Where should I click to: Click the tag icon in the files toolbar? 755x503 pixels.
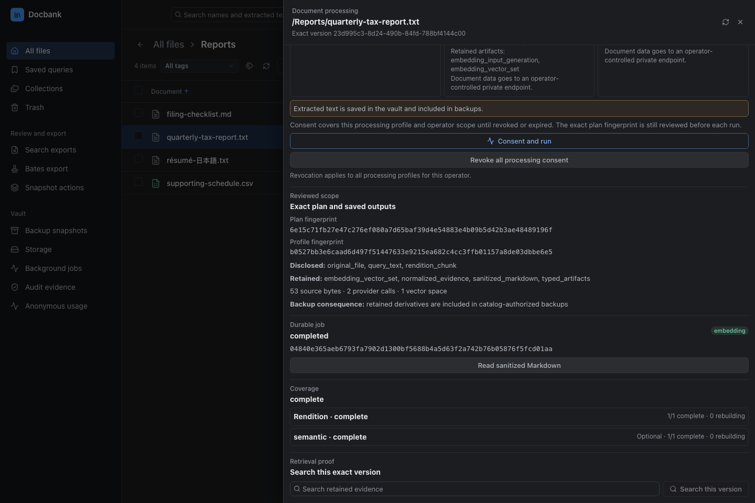pyautogui.click(x=250, y=66)
